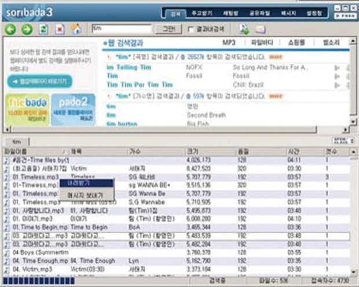Image resolution: width=359 pixels, height=287 pixels.
Task: Select the BoA Time to Begin row
Action: tap(176, 227)
